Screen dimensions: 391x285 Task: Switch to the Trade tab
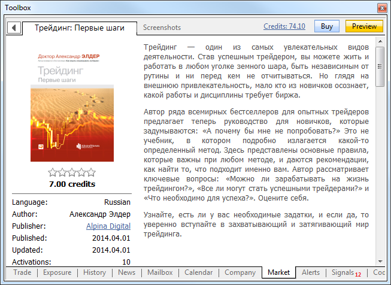tap(22, 272)
